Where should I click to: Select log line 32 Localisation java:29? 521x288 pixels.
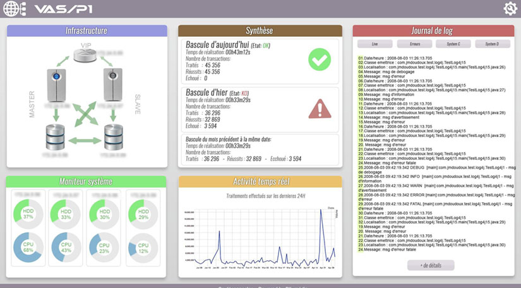click(431, 222)
